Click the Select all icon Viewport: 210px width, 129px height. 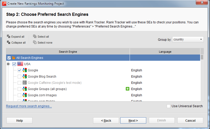point(35,36)
